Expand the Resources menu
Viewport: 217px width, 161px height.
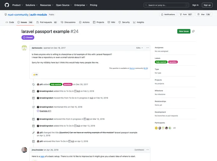click(x=47, y=5)
